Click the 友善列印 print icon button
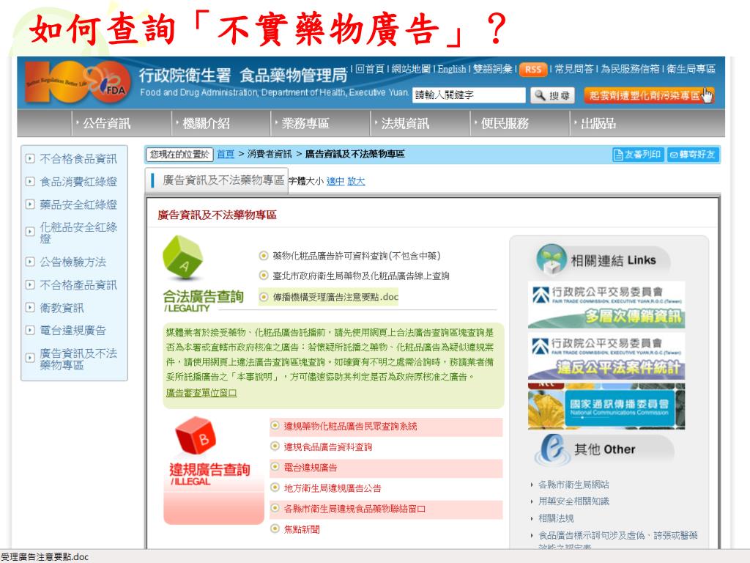Image resolution: width=750 pixels, height=563 pixels. click(638, 155)
